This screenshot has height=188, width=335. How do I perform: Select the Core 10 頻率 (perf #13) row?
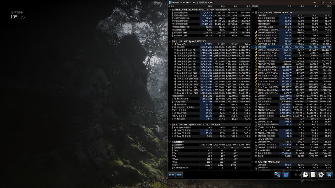point(209,79)
